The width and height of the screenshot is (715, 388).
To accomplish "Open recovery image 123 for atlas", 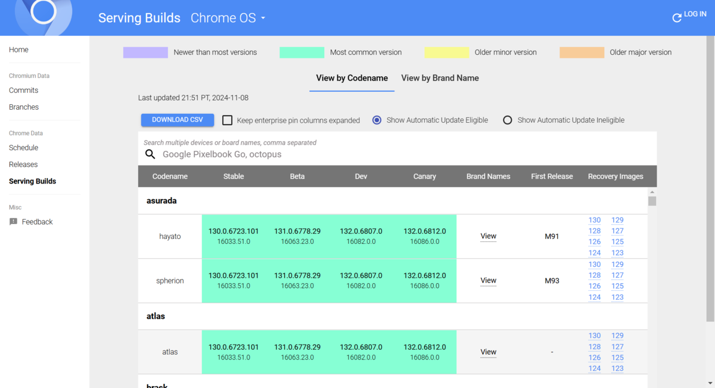I will click(617, 368).
